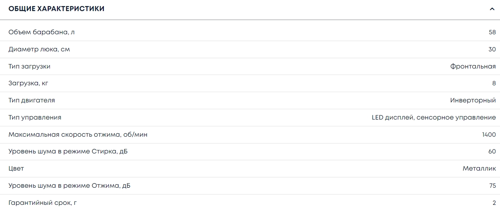Click the Гарантийный срок, г label

coord(43,203)
